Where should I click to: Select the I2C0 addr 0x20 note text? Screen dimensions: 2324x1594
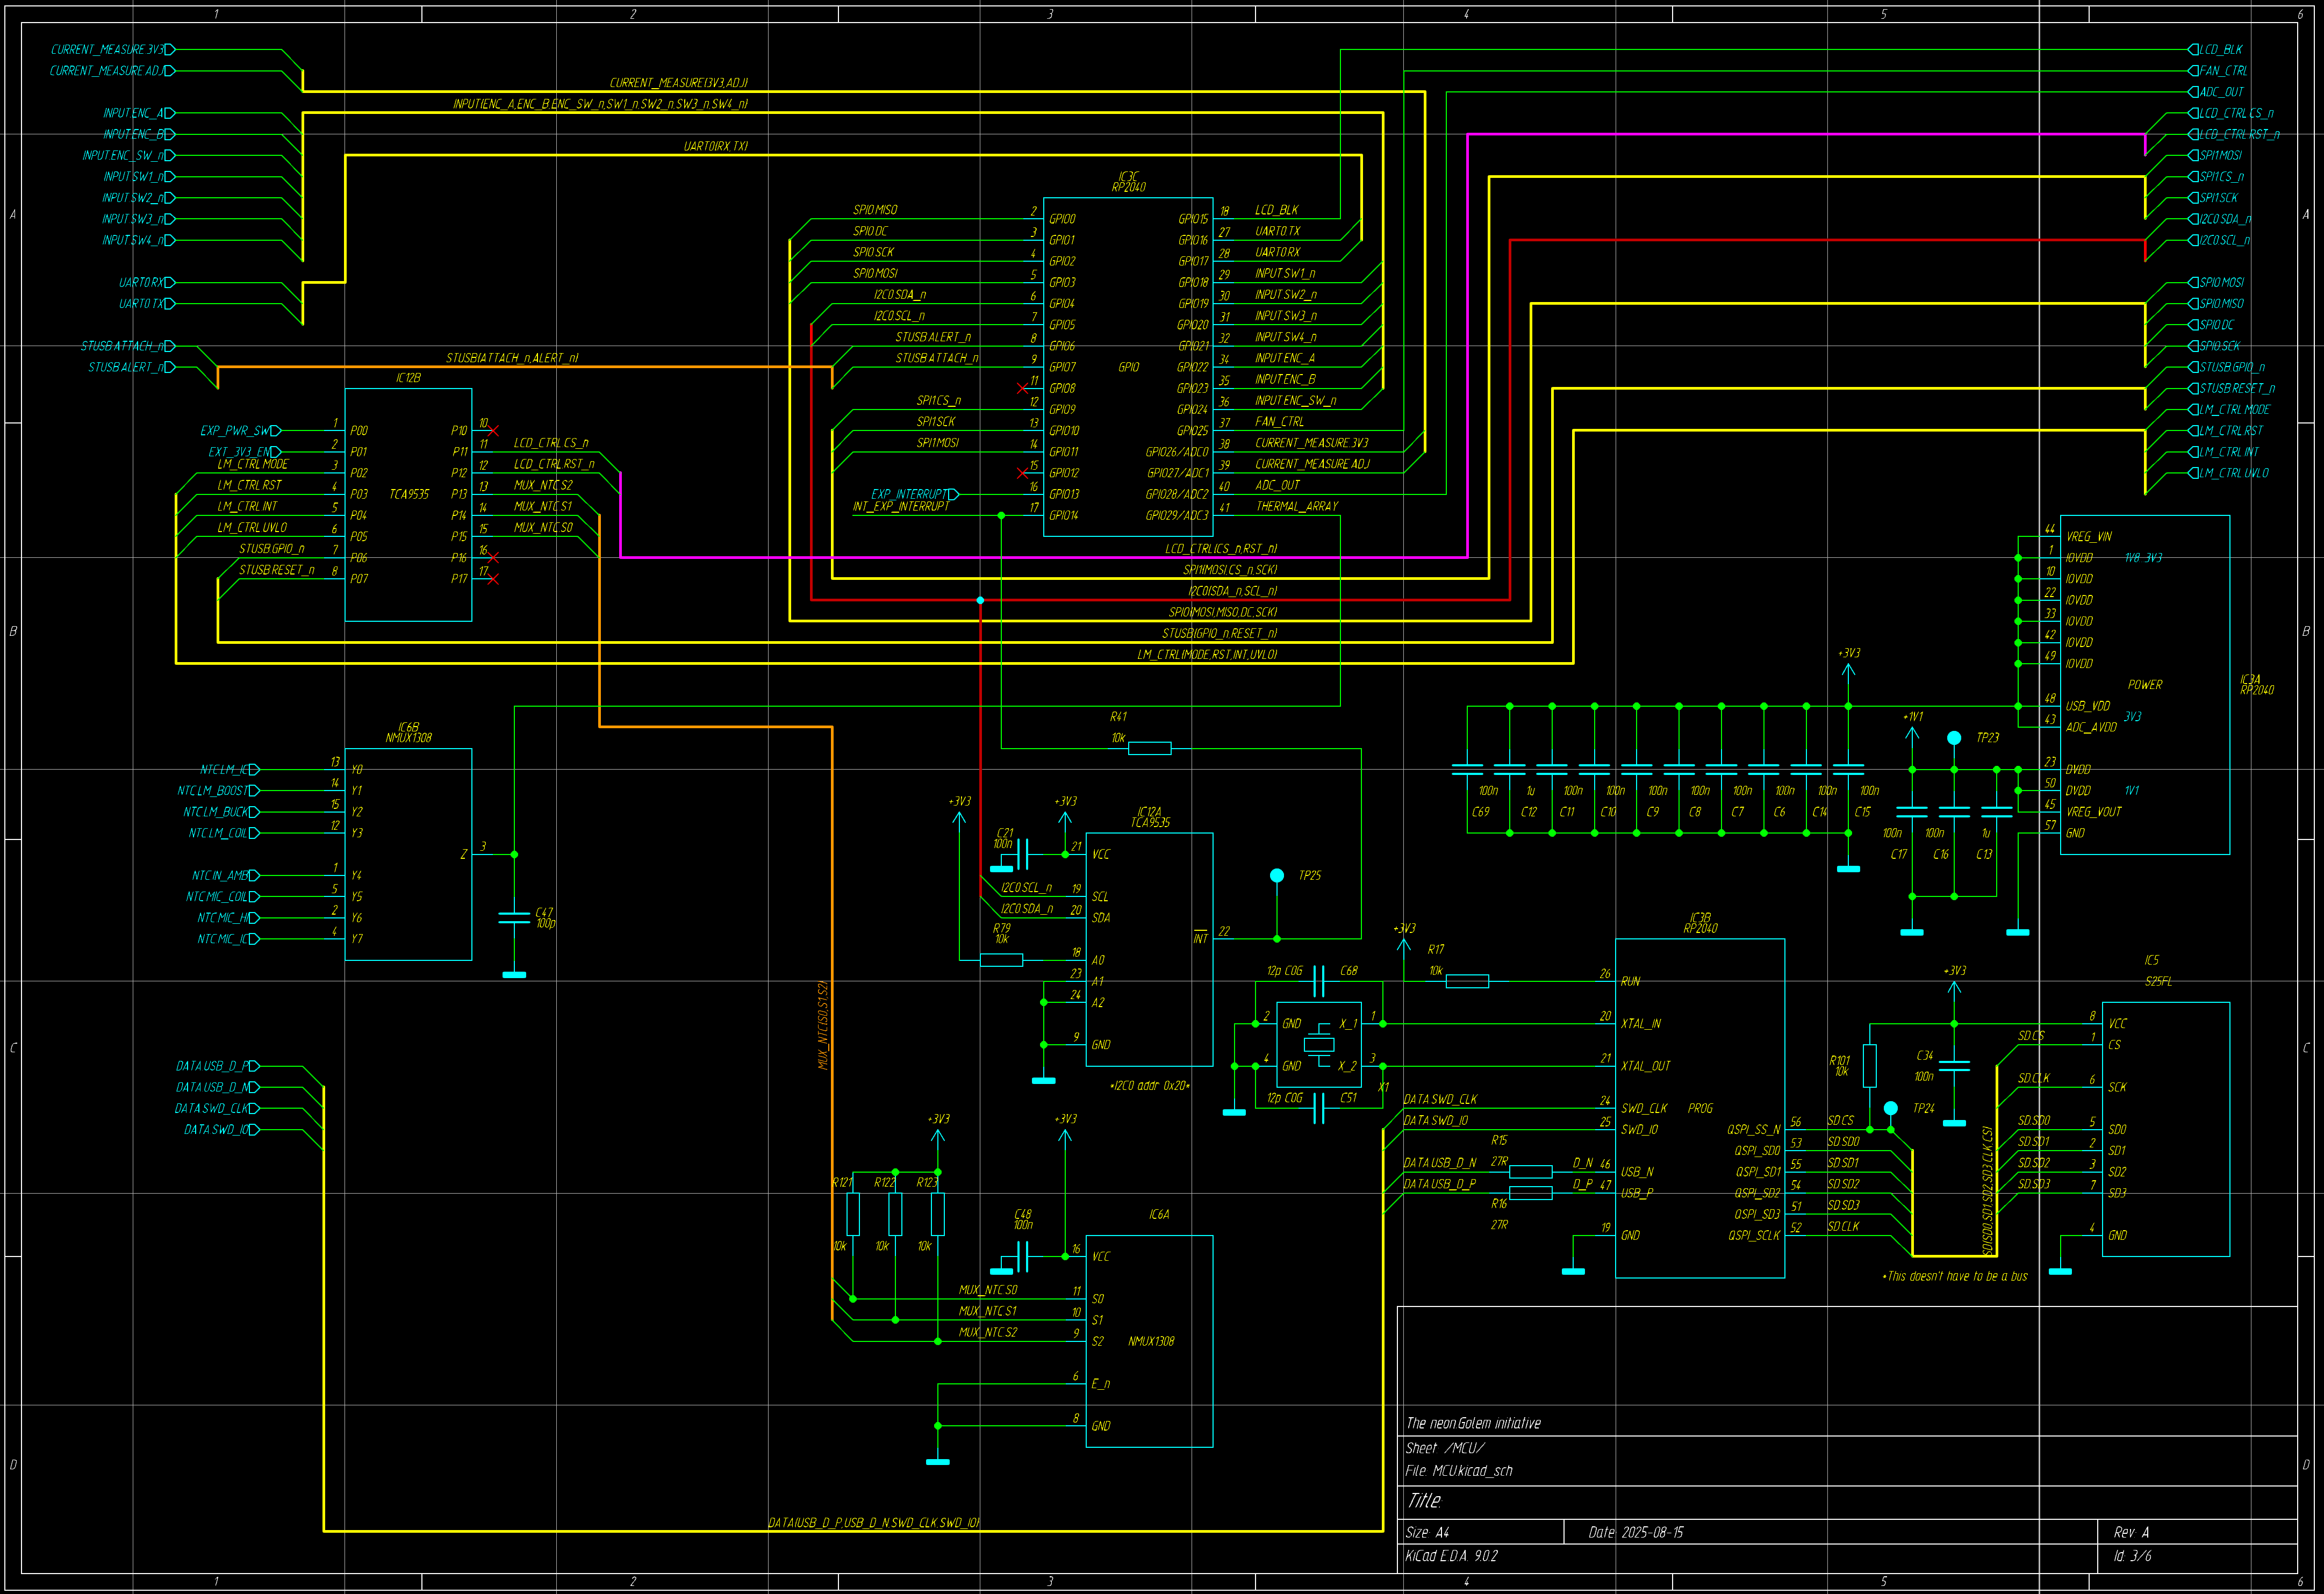[x=1149, y=1086]
